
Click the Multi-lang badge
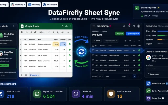click(x=34, y=5)
